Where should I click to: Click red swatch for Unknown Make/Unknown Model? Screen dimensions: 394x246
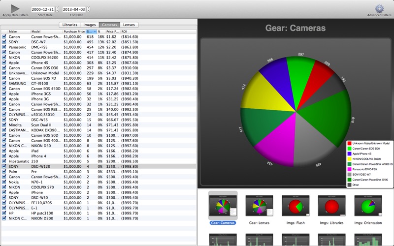pyautogui.click(x=349, y=143)
